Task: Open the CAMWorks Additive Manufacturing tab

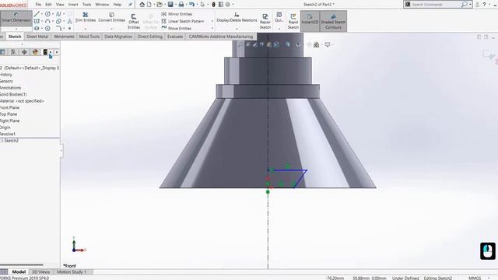Action: (x=221, y=37)
